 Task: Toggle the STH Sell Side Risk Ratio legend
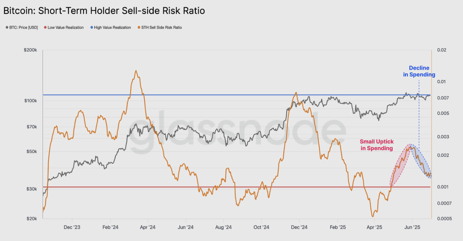pos(159,27)
